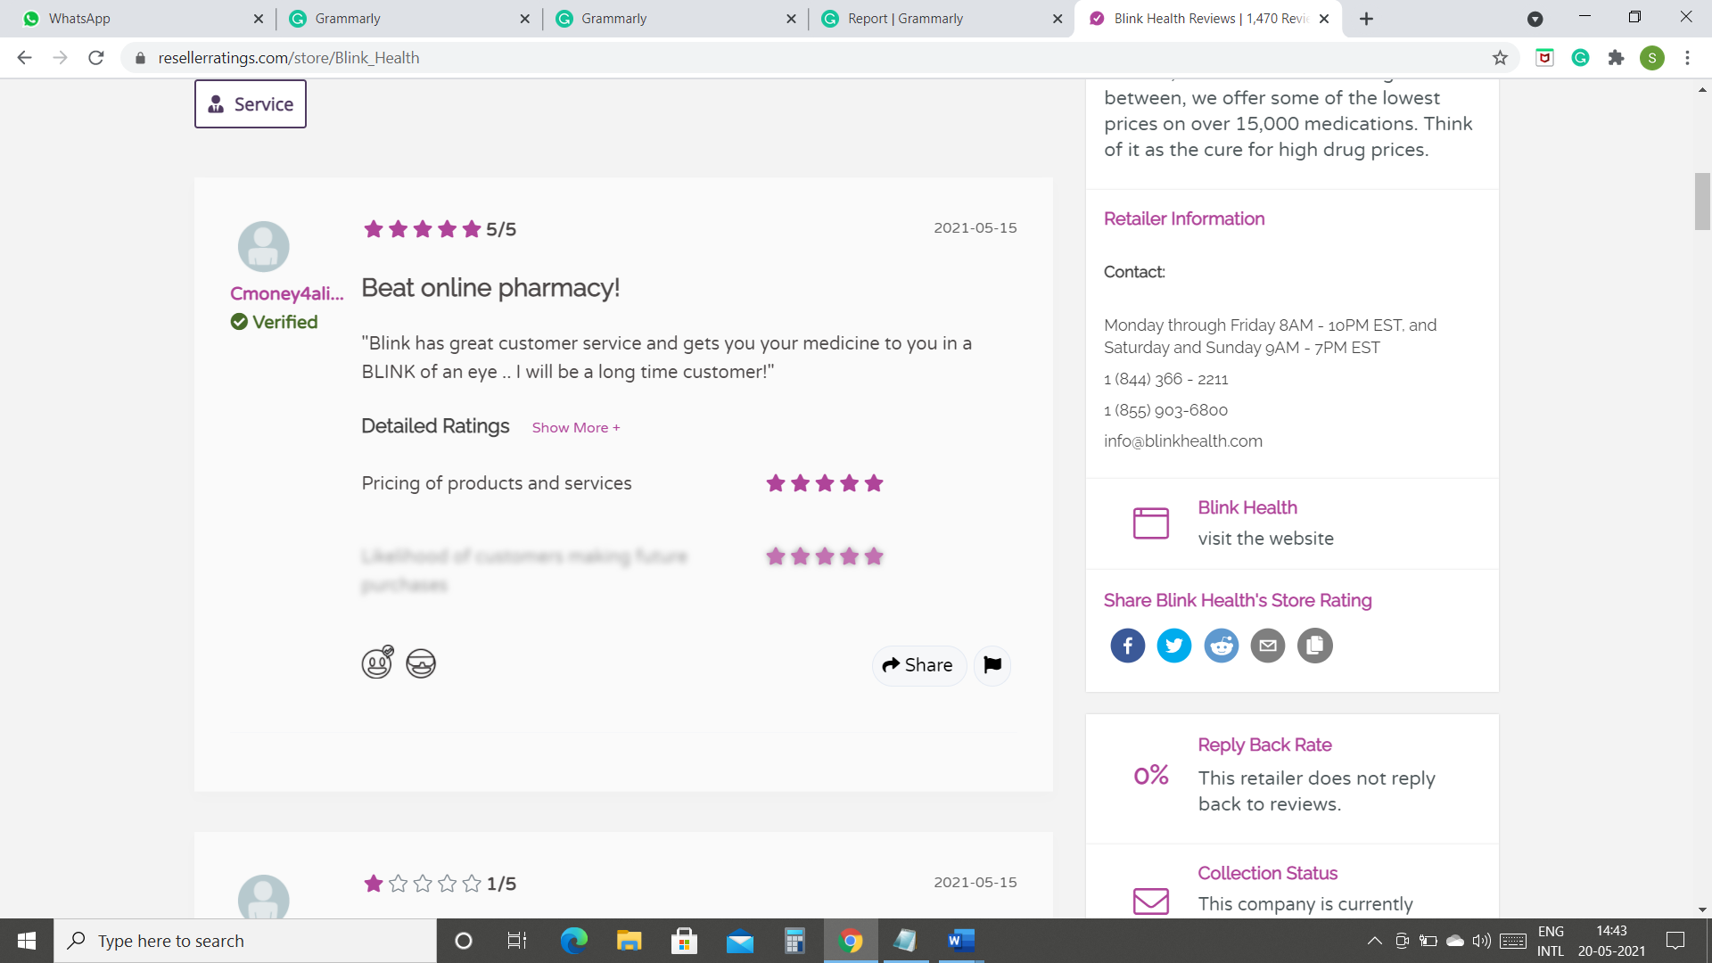Screen dimensions: 1712x963
Task: Show hidden system tray icons
Action: pyautogui.click(x=1374, y=941)
